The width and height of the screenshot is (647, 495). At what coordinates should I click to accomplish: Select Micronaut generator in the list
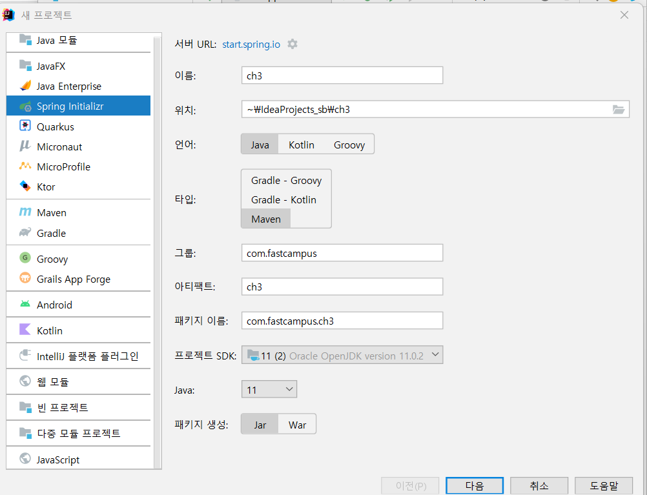(x=78, y=146)
